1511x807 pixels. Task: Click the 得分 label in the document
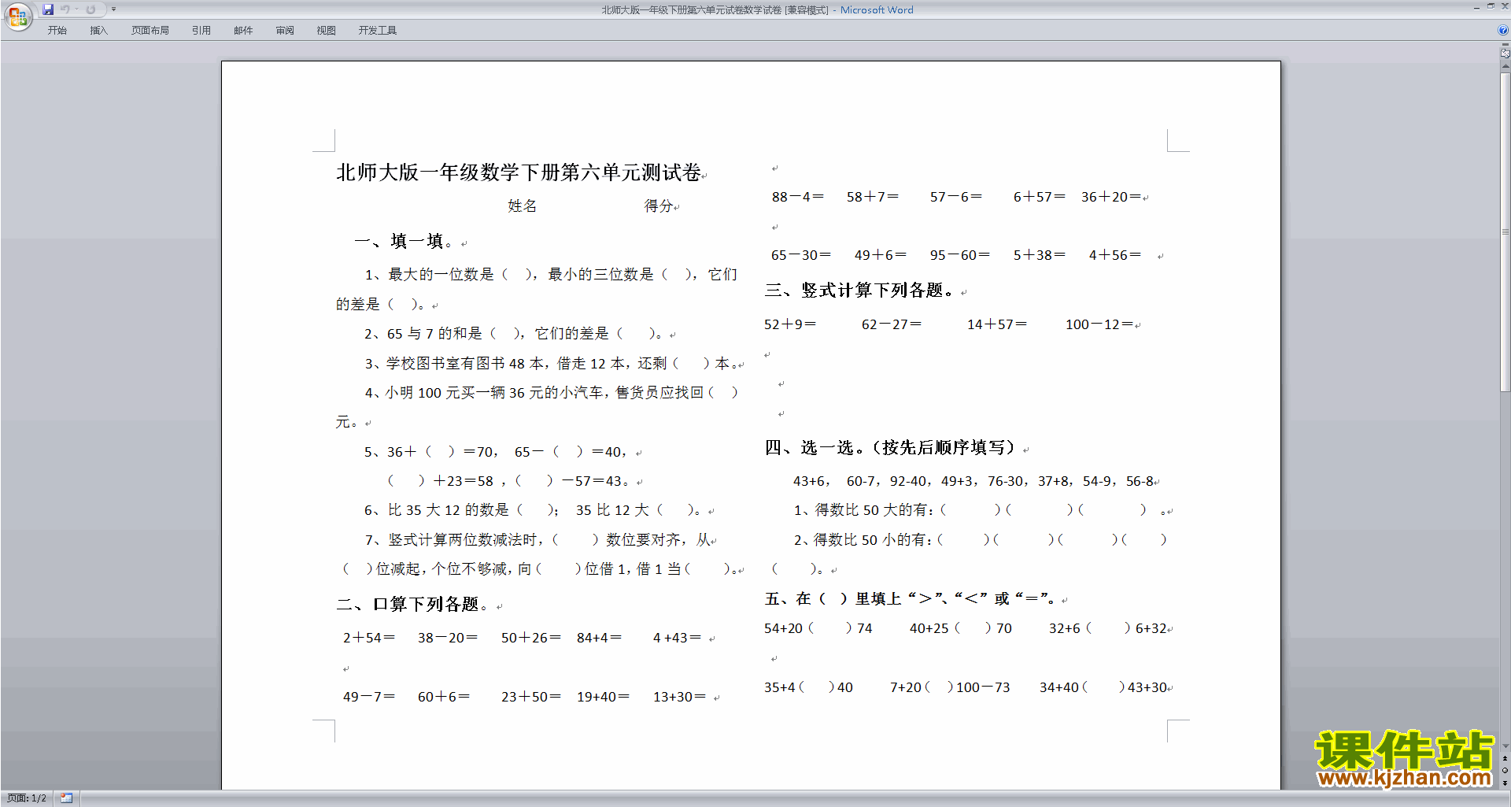[x=659, y=206]
